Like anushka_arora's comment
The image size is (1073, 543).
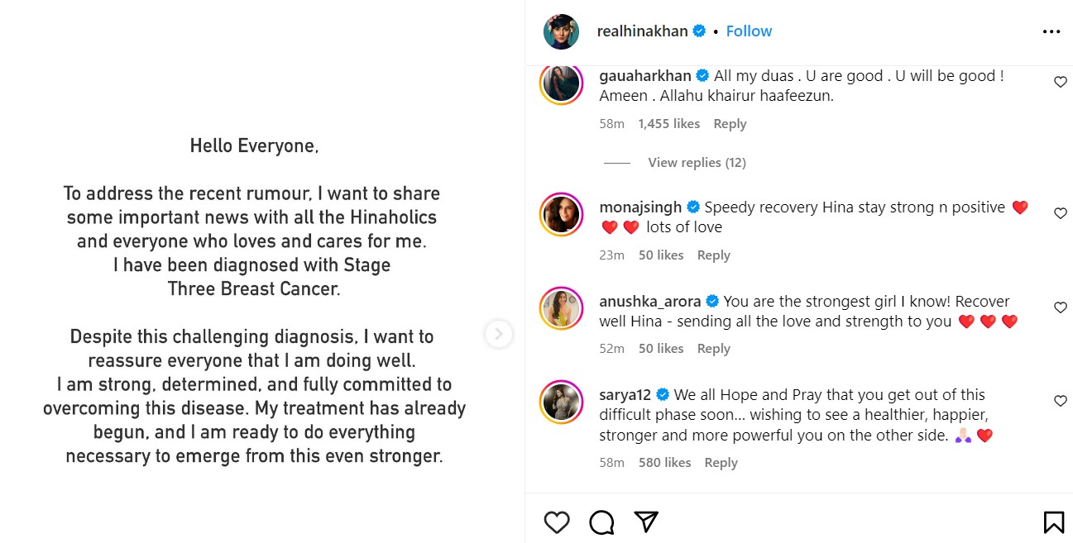(1060, 307)
